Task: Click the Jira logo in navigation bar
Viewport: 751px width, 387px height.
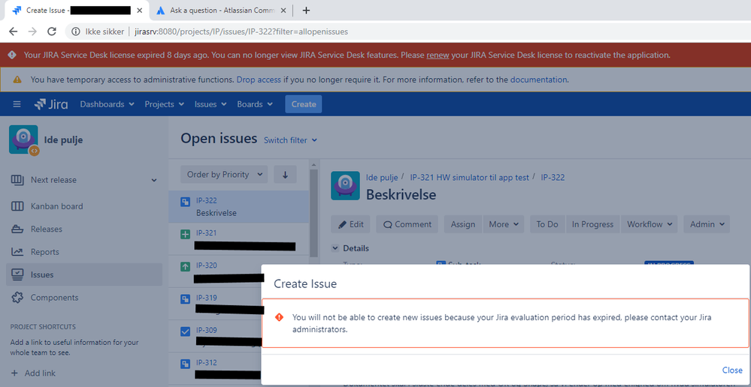Action: (51, 104)
